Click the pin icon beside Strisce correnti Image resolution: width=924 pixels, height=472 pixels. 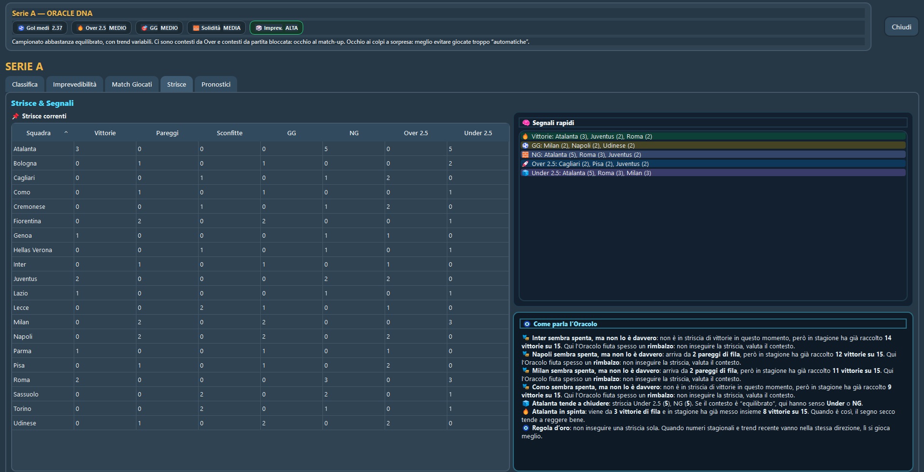15,116
